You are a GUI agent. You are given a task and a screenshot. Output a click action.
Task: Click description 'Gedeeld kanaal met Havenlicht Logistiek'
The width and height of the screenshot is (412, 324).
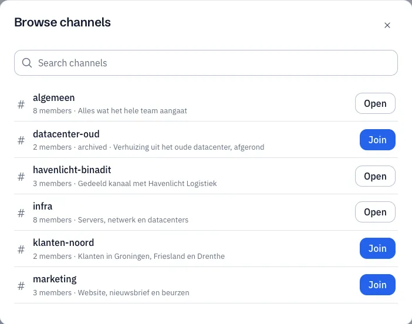pos(147,183)
